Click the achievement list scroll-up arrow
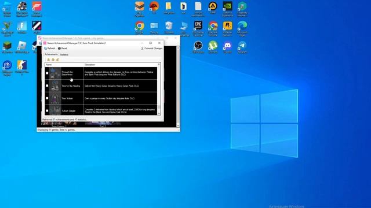 [x=159, y=64]
